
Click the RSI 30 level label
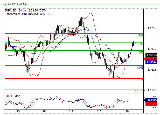[155, 107]
